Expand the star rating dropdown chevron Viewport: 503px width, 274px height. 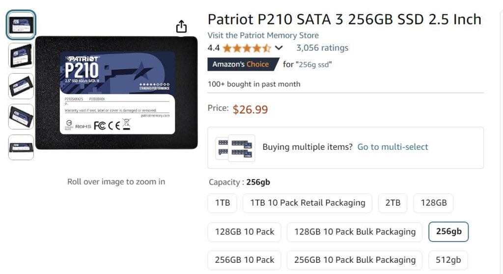coord(279,48)
